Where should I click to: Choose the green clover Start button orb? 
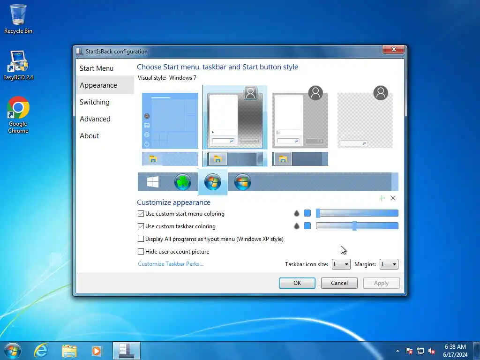[x=183, y=182]
